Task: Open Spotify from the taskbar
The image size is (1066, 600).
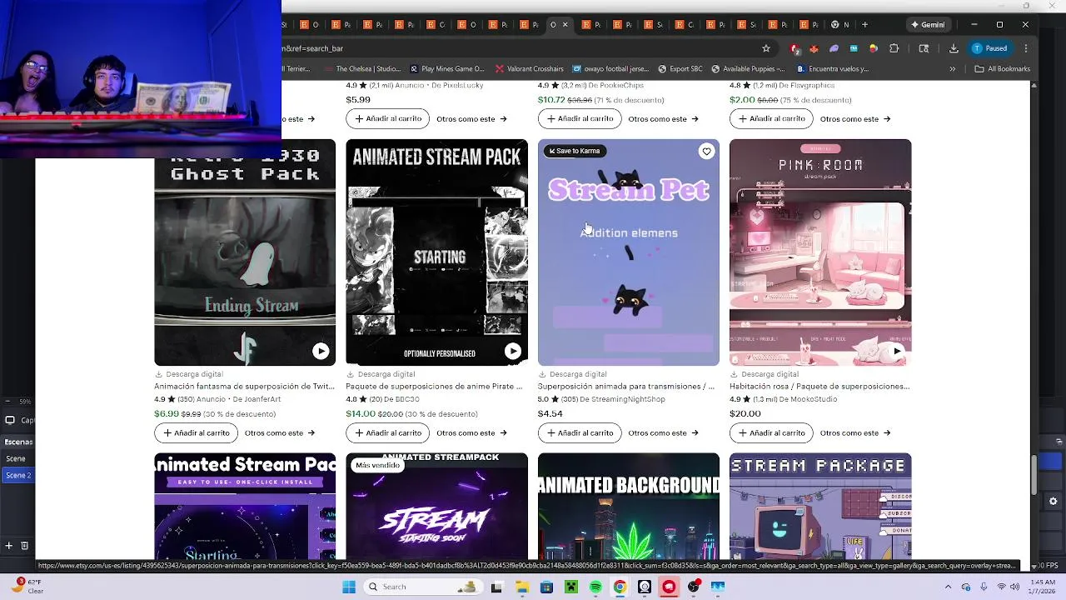Action: [595, 587]
